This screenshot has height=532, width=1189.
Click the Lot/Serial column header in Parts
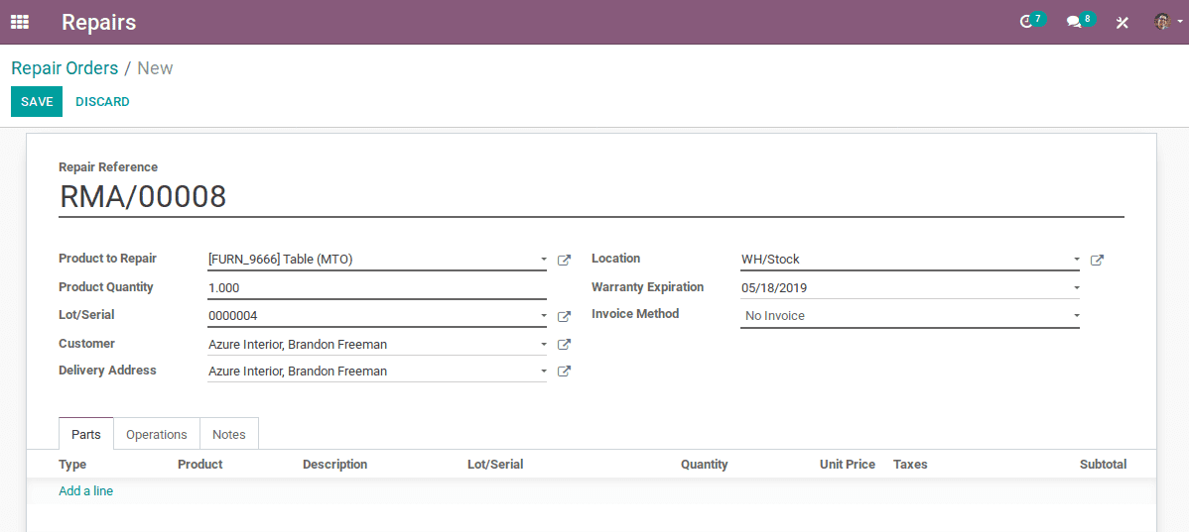tap(495, 464)
